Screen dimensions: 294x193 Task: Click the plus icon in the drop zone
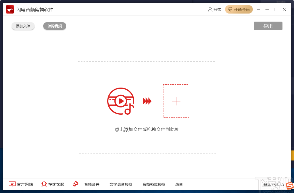click(176, 101)
